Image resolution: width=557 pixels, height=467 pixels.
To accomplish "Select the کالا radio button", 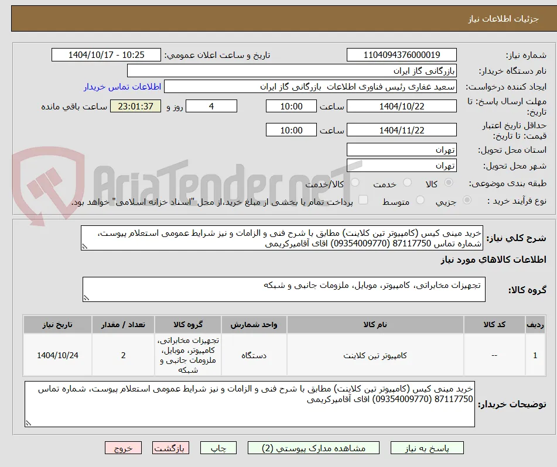I will 449,183.
